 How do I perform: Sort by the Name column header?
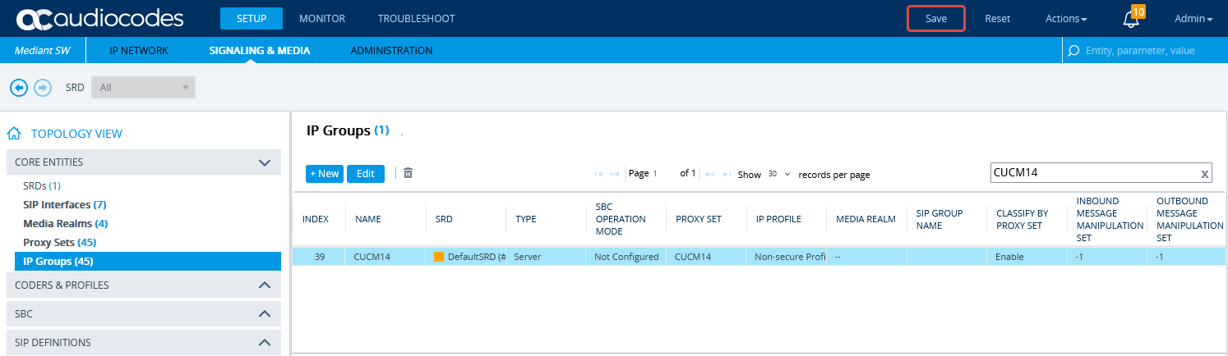368,220
